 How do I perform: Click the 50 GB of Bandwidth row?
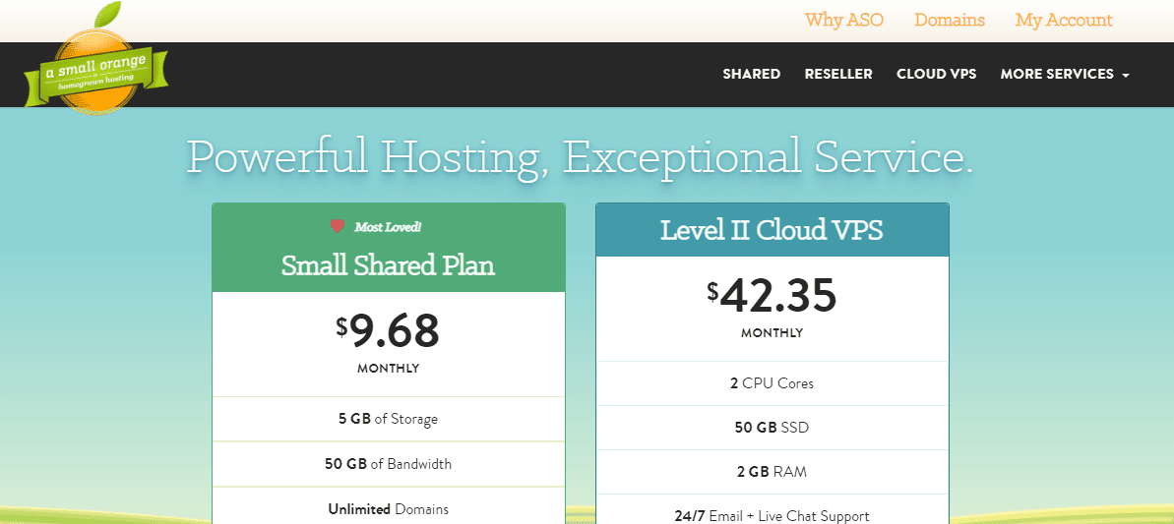coord(388,464)
